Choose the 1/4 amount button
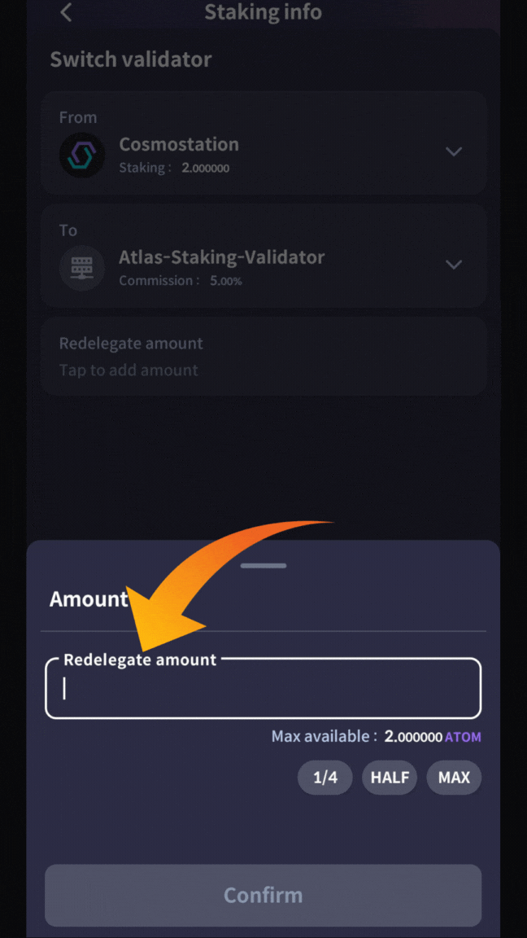527x938 pixels. pyautogui.click(x=324, y=778)
